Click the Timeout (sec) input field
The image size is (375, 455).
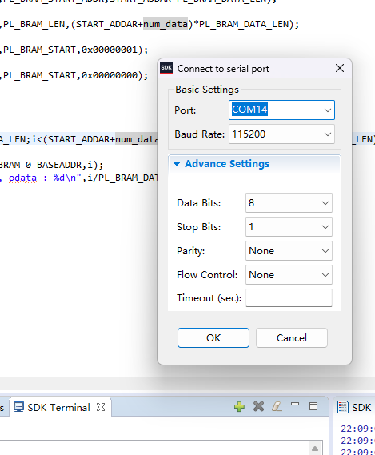click(x=289, y=298)
